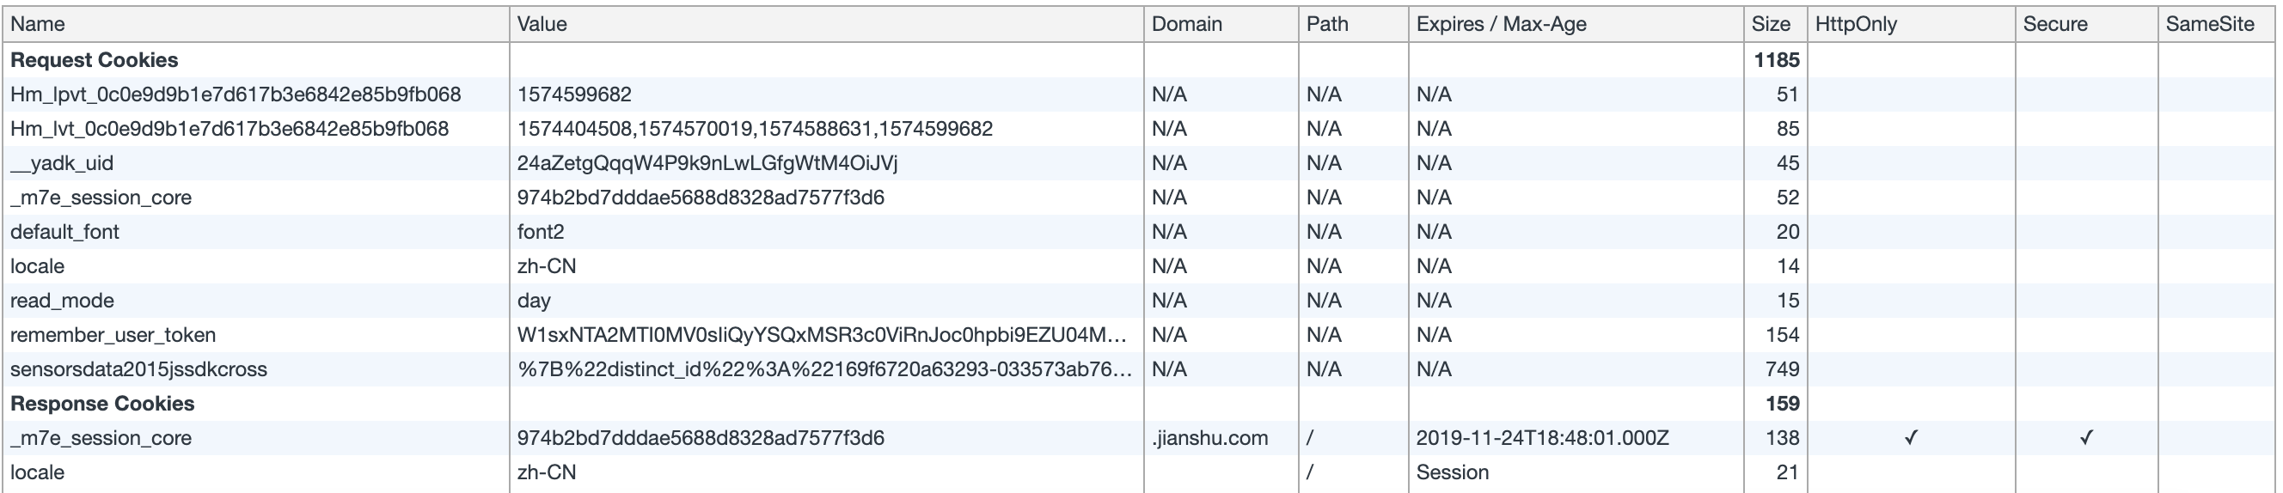This screenshot has width=2283, height=493.
Task: Select the Response Cookies group row
Action: click(x=102, y=404)
